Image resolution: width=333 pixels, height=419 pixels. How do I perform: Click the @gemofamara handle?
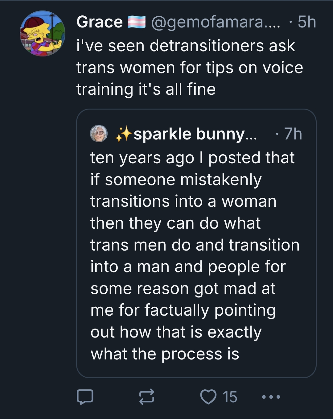click(x=216, y=22)
